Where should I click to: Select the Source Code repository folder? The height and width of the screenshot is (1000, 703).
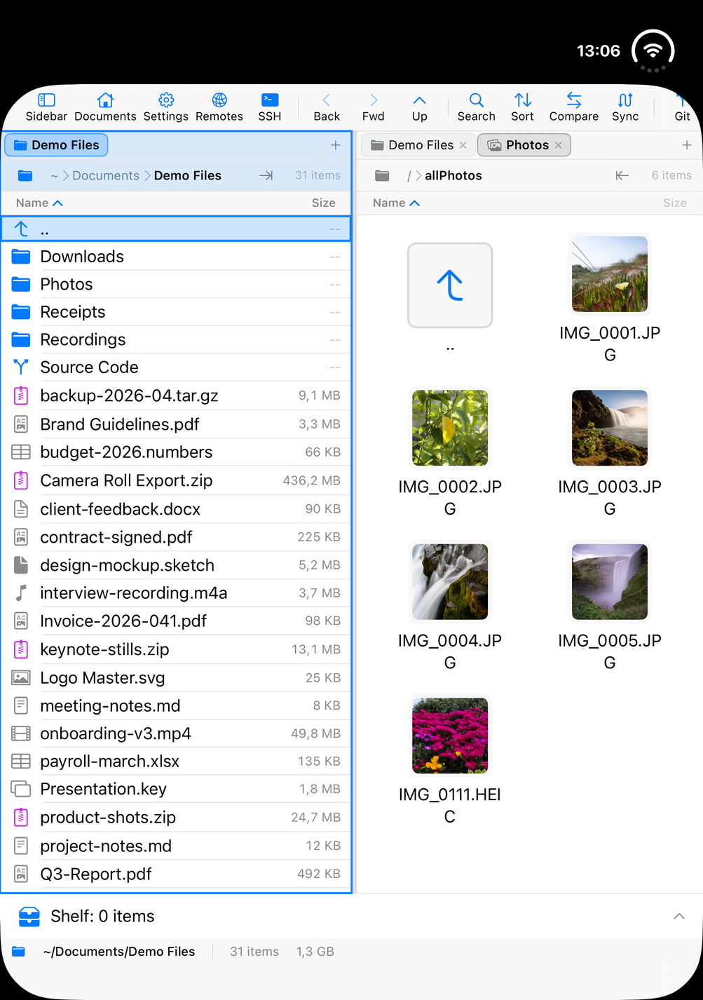pos(177,367)
